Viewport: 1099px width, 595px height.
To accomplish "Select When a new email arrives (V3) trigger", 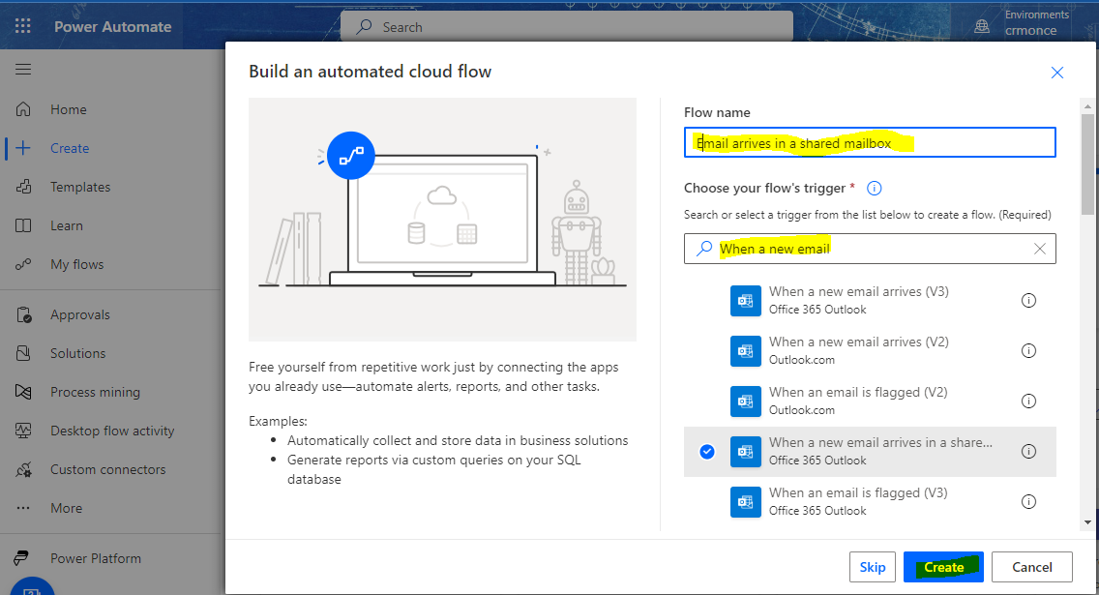I will pos(870,301).
